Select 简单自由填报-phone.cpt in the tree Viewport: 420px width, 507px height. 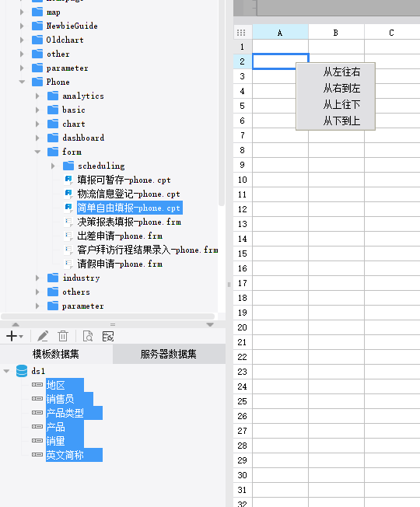pyautogui.click(x=130, y=208)
